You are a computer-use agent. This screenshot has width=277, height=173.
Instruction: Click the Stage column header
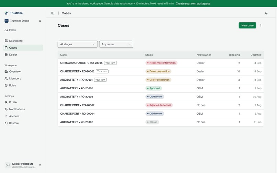coord(149,55)
